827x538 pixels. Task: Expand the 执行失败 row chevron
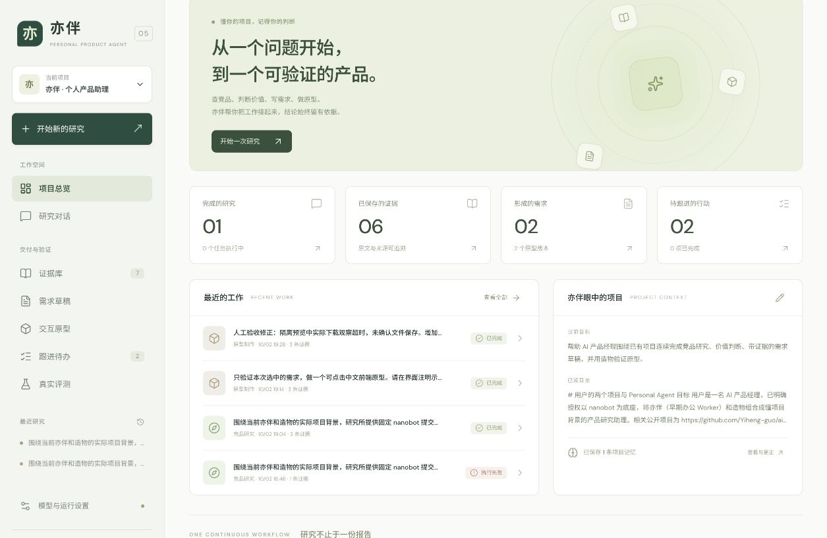(520, 473)
